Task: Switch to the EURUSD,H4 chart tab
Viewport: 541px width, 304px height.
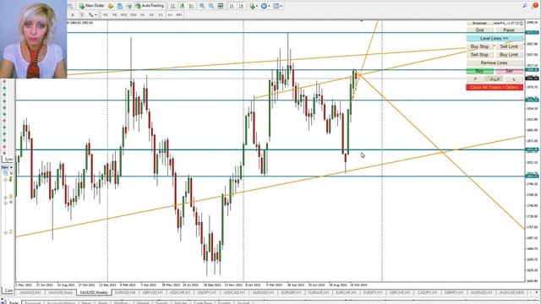Action: (x=125, y=292)
